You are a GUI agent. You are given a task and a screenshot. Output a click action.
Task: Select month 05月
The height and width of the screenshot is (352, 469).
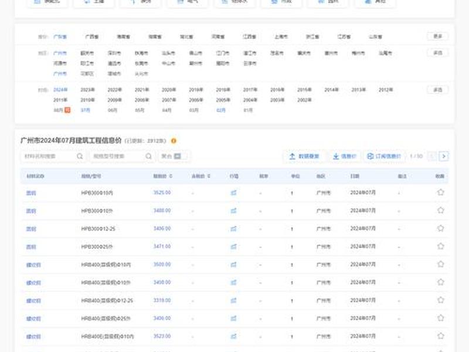[140, 110]
